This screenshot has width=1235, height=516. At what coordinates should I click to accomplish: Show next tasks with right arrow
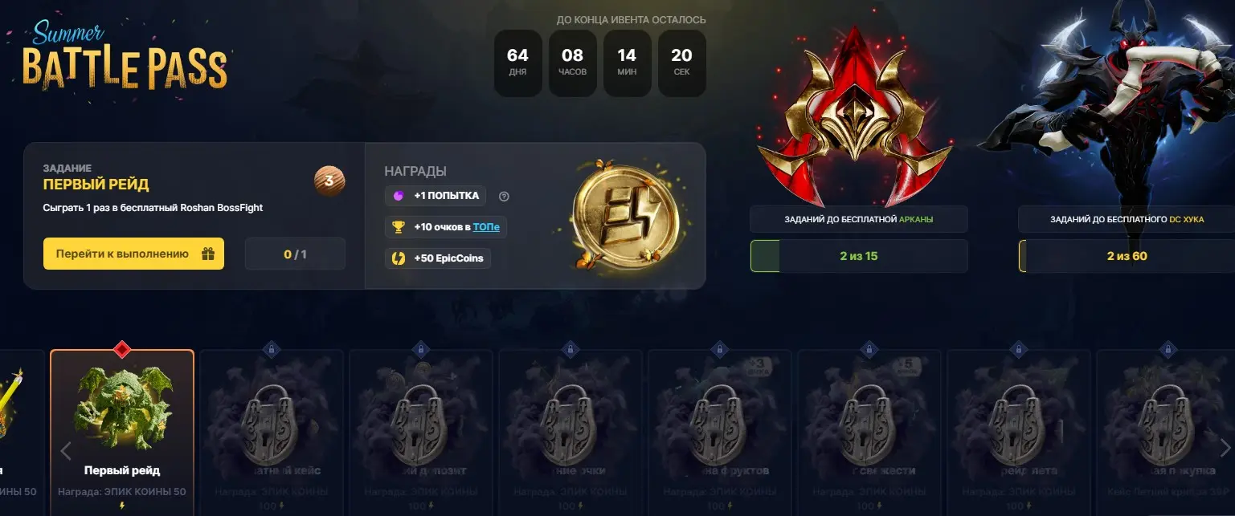[1225, 448]
